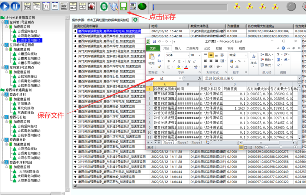The width and height of the screenshot is (306, 196).
Task: Click the magnifier search toolbar icon
Action: click(114, 6)
